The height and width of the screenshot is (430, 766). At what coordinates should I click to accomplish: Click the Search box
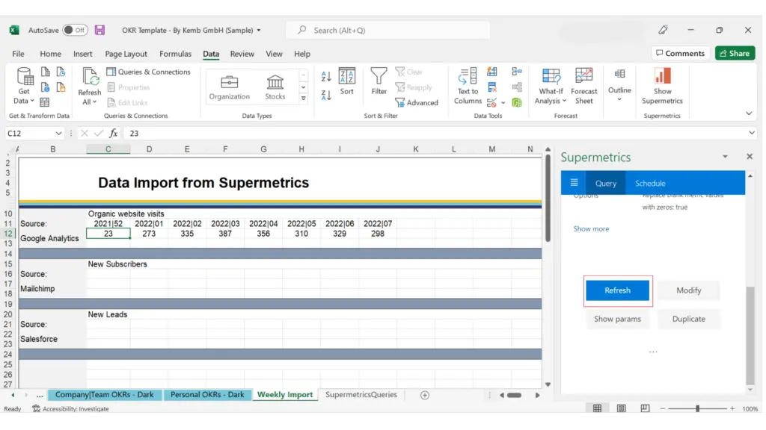[x=388, y=30]
